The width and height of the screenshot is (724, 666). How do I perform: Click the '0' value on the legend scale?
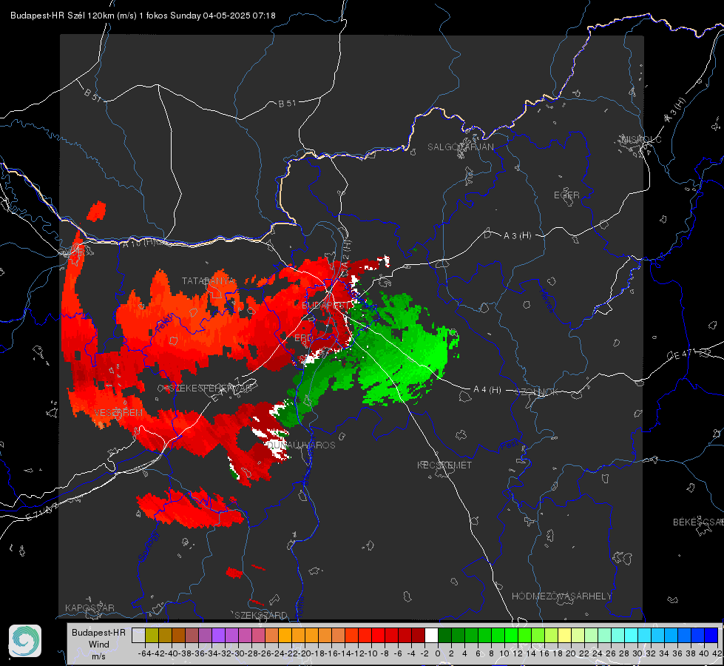pyautogui.click(x=438, y=653)
